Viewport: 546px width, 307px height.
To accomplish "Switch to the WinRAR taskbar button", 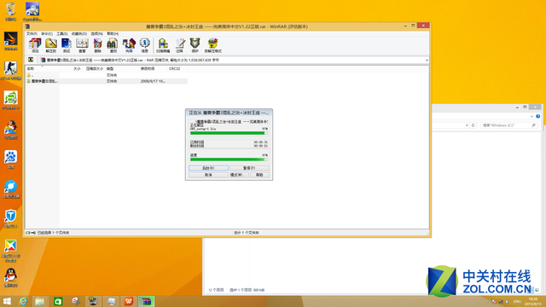I will (146, 301).
